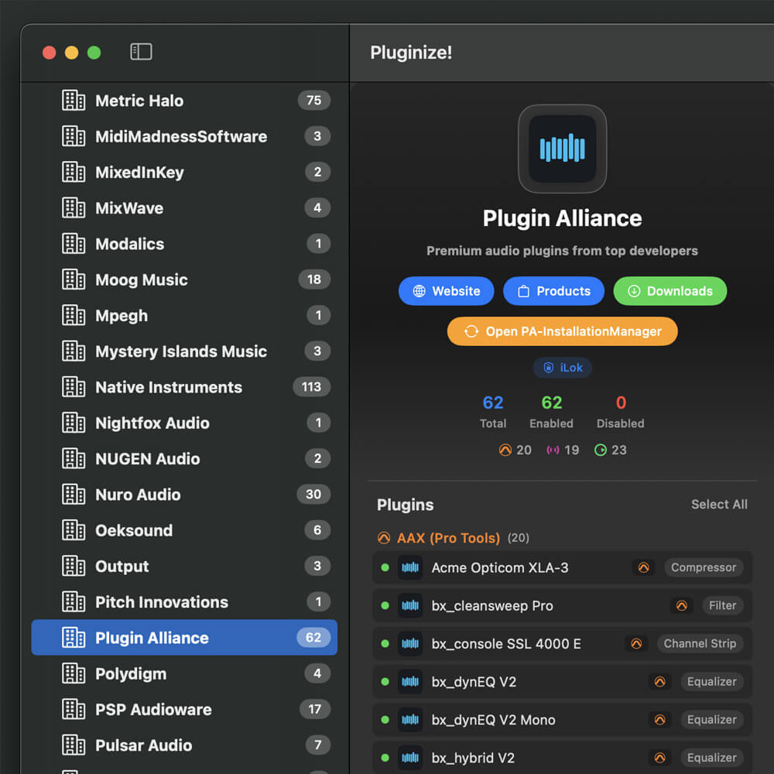
Task: Click the blue 62 Total statistic
Action: [492, 411]
